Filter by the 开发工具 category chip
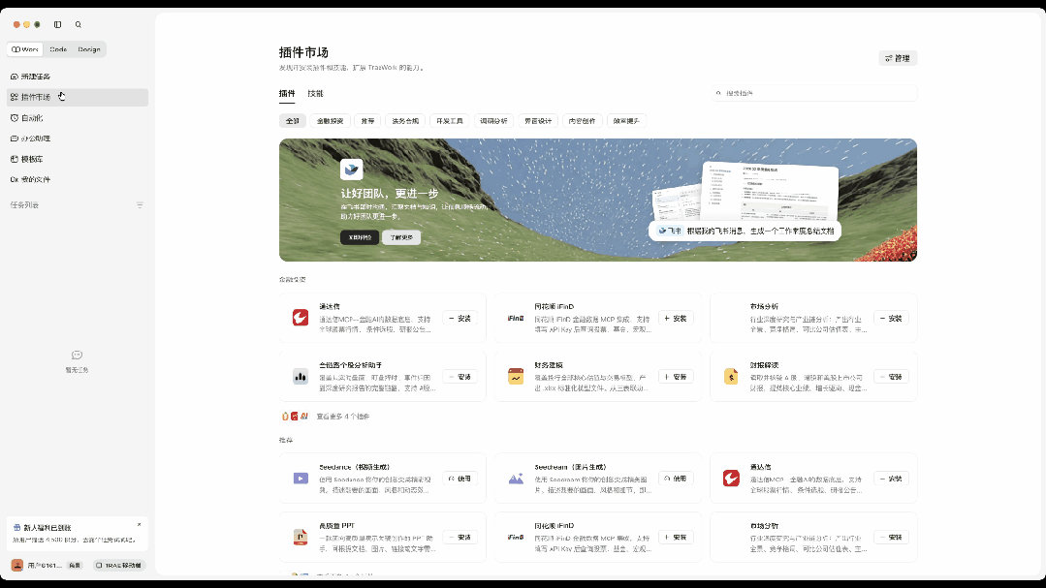This screenshot has width=1046, height=588. pyautogui.click(x=450, y=121)
